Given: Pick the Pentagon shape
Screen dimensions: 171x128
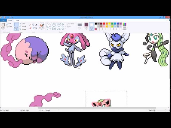Looking at the screenshot, I should point(53,26).
